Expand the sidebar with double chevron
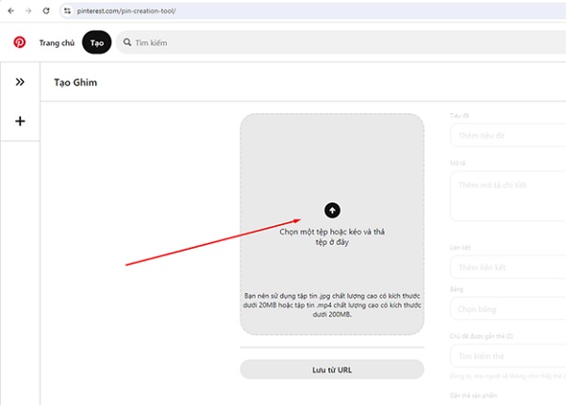This screenshot has width=566, height=405. tap(20, 82)
